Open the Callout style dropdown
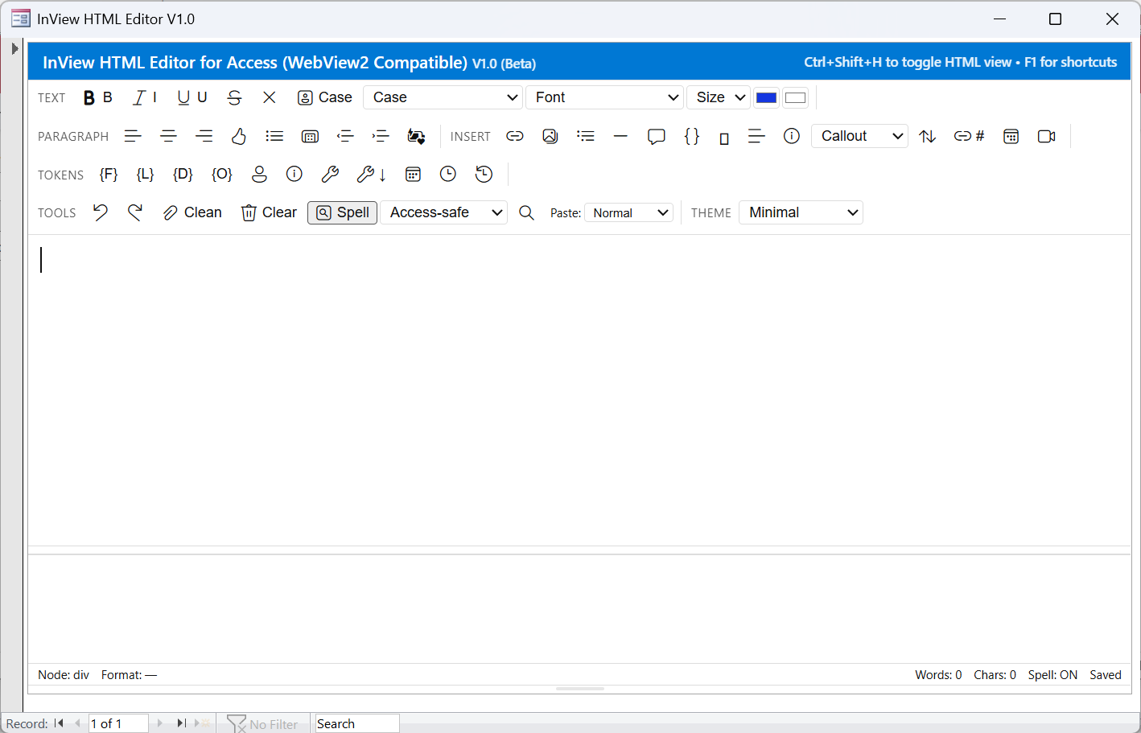The image size is (1141, 733). 859,136
